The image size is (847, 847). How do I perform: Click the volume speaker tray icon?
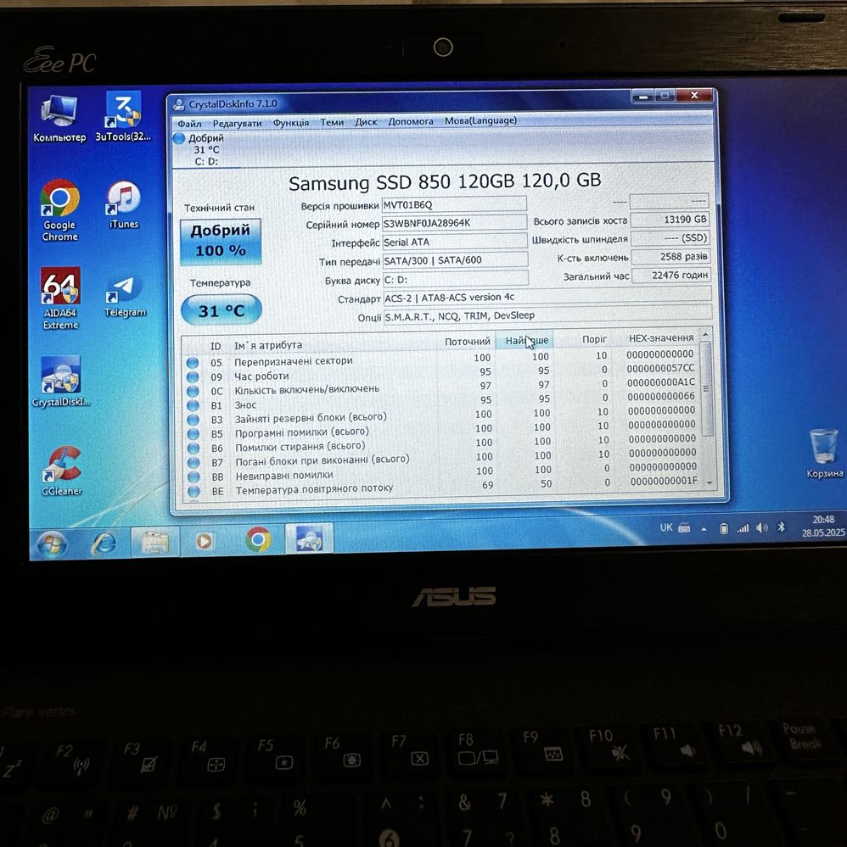point(761,527)
